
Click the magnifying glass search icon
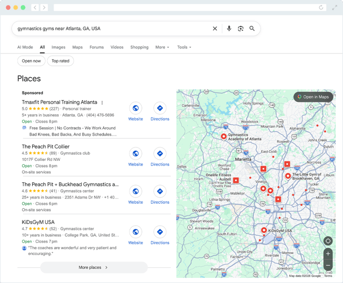click(x=252, y=29)
